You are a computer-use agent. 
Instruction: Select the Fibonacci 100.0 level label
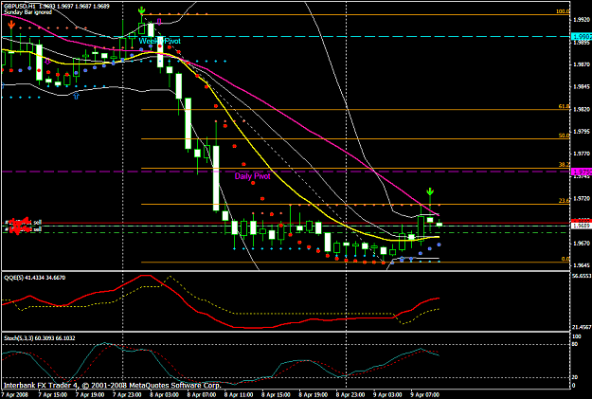click(563, 11)
